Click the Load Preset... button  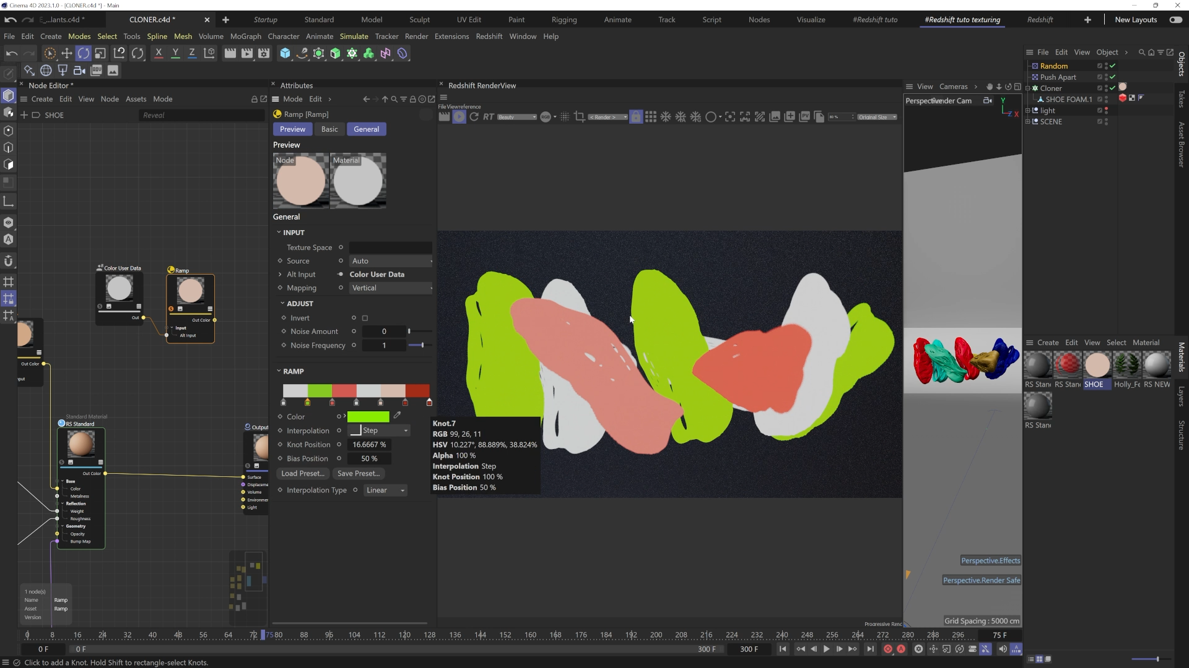[302, 474]
